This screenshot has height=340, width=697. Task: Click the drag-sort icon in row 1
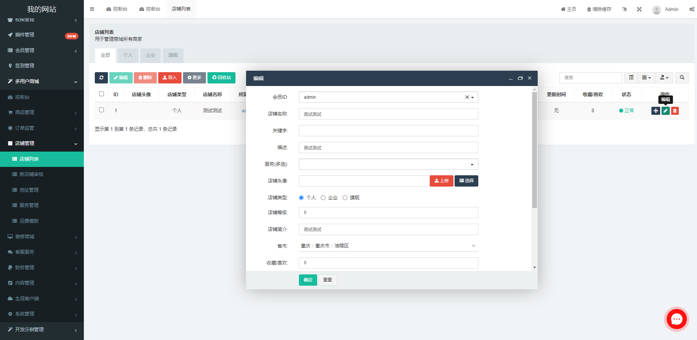coord(656,111)
